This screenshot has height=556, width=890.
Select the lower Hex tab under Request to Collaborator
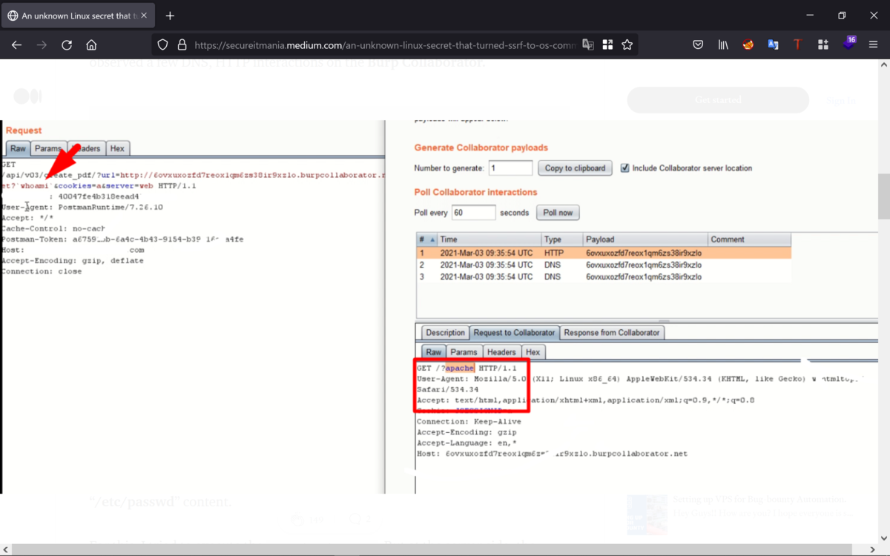533,352
